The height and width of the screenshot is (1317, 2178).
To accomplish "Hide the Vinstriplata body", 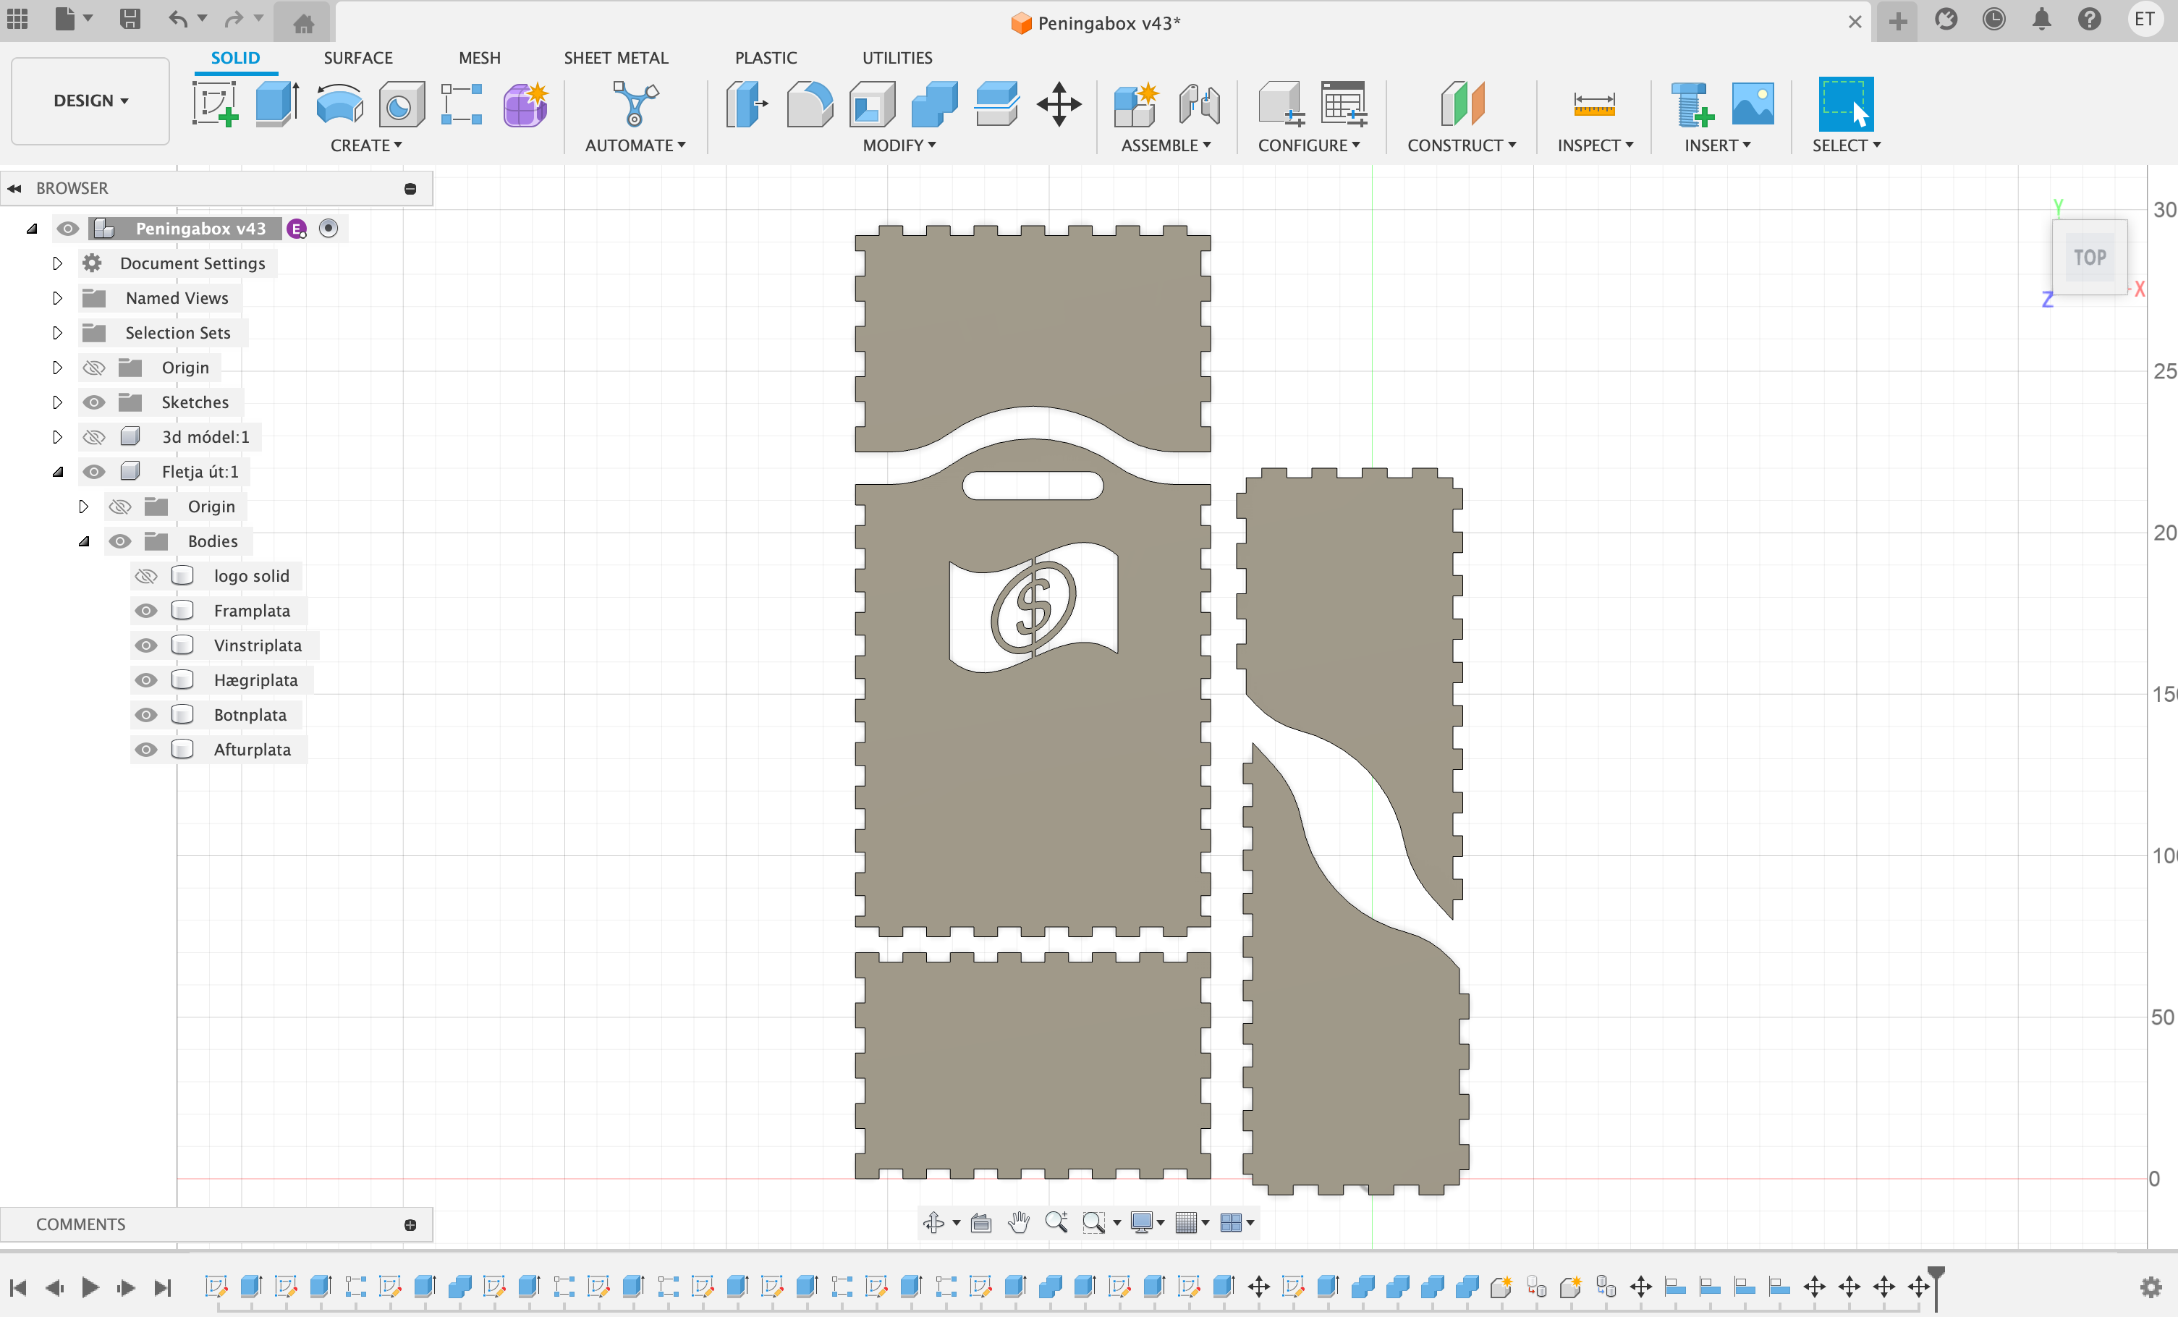I will 146,645.
